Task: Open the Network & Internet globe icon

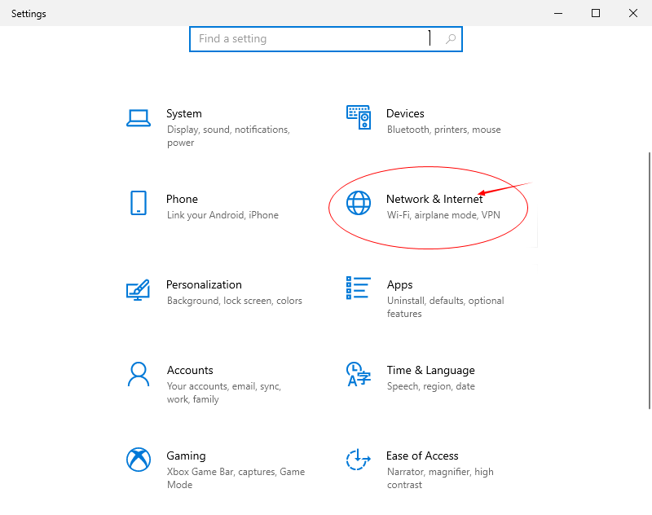Action: click(x=359, y=203)
